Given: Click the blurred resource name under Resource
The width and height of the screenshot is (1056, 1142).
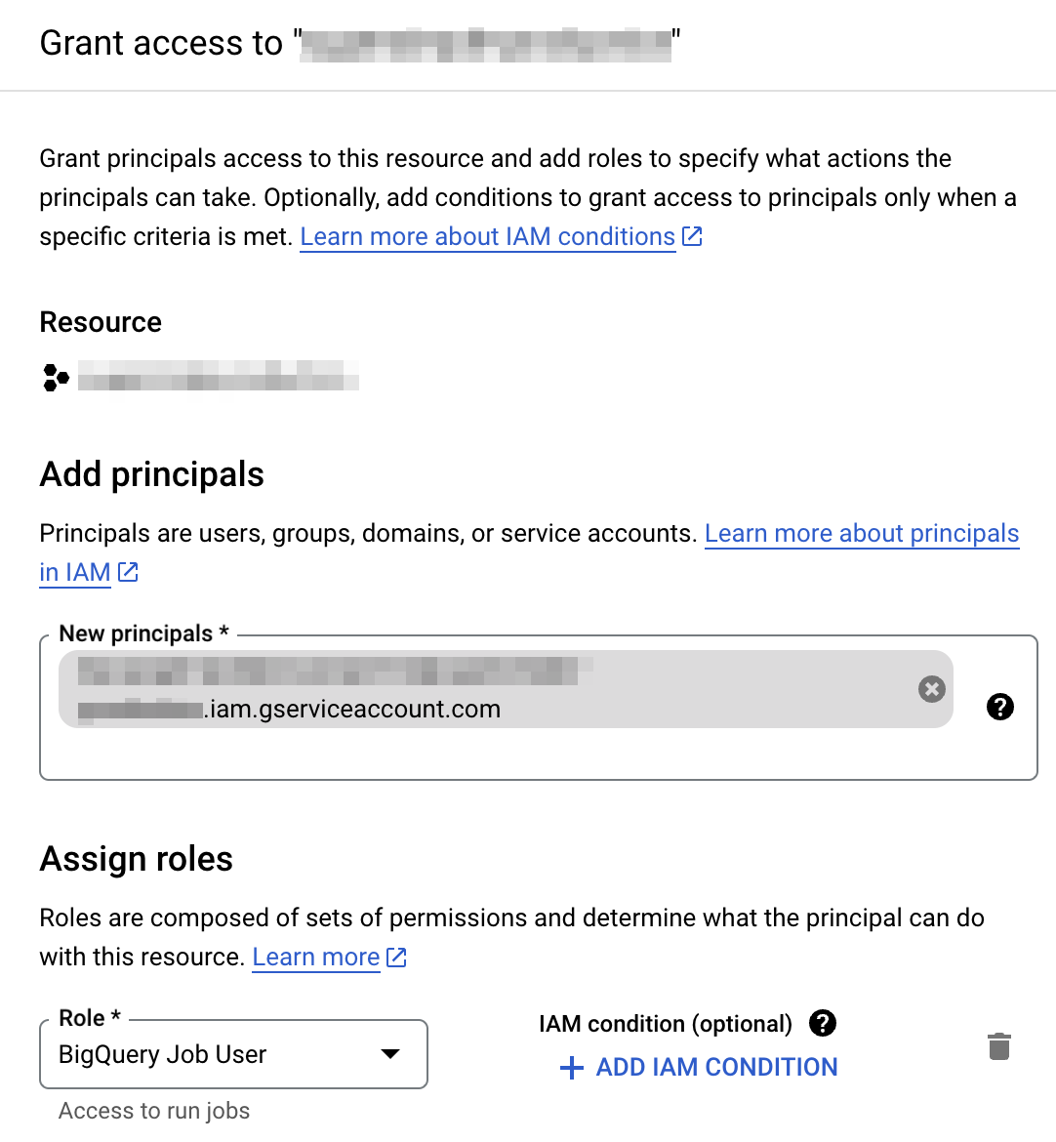Looking at the screenshot, I should 218,377.
